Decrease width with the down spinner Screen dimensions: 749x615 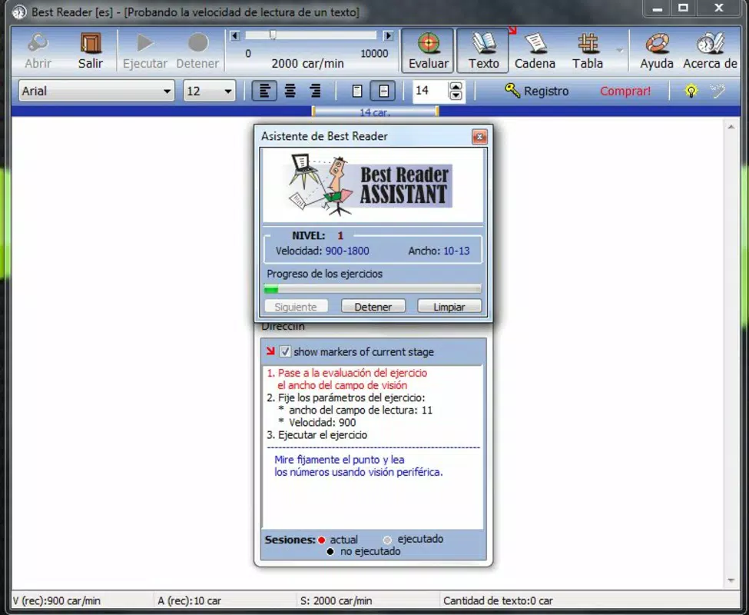coord(456,95)
